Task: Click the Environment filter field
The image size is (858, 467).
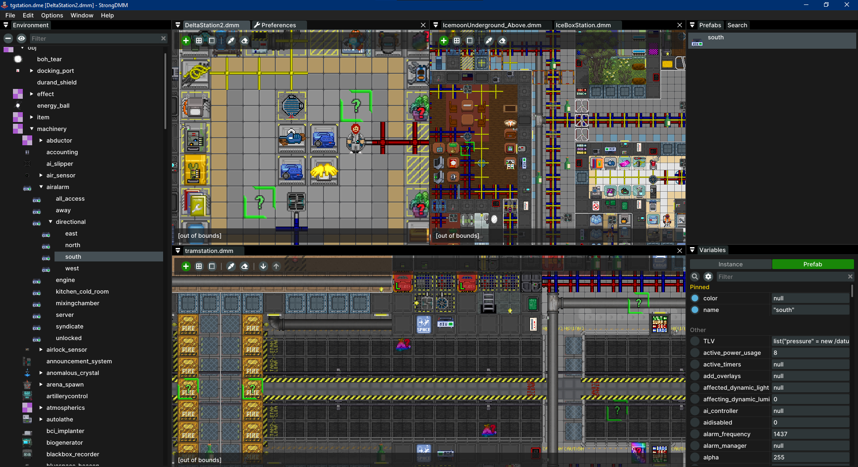Action: point(94,38)
